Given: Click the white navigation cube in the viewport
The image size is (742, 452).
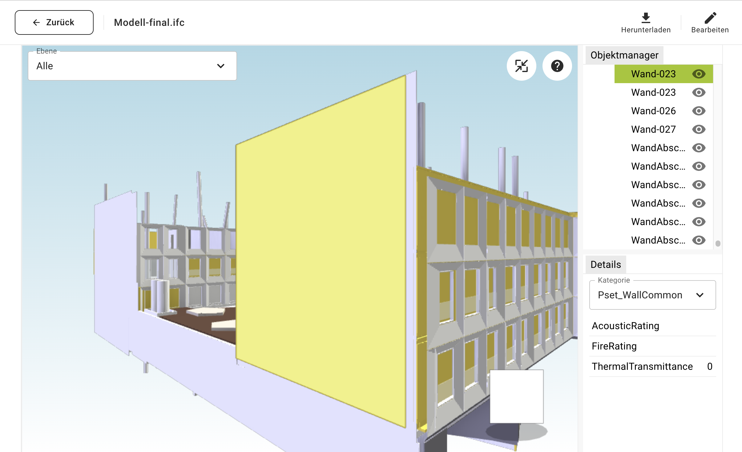Looking at the screenshot, I should pyautogui.click(x=516, y=396).
